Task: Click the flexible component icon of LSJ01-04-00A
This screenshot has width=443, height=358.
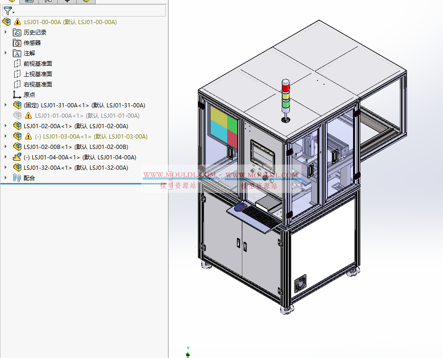Action: click(17, 157)
